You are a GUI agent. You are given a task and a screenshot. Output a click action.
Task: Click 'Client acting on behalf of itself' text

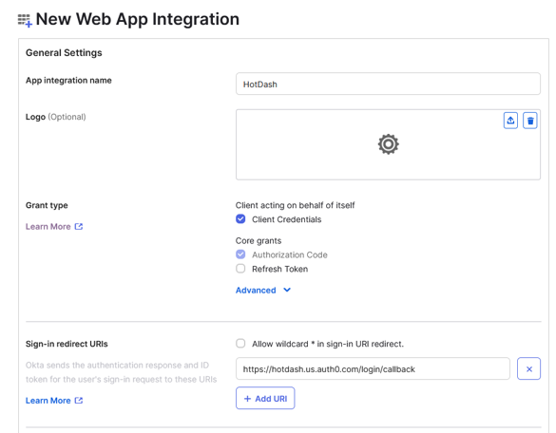(x=295, y=205)
